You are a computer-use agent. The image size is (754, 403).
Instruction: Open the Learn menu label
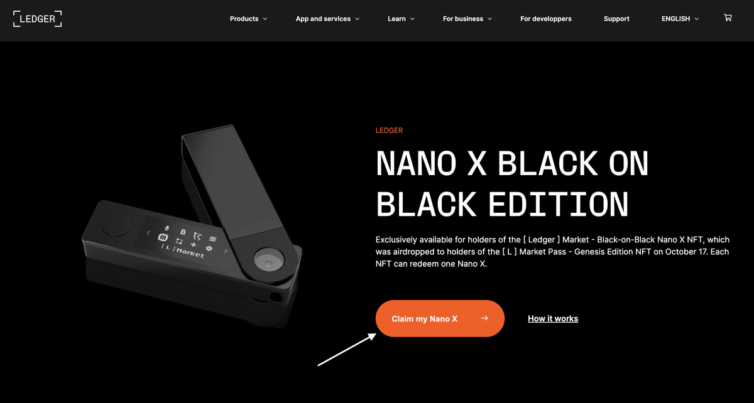point(396,19)
